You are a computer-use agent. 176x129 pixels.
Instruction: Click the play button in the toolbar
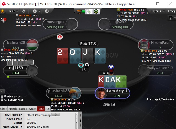[x=35, y=11]
